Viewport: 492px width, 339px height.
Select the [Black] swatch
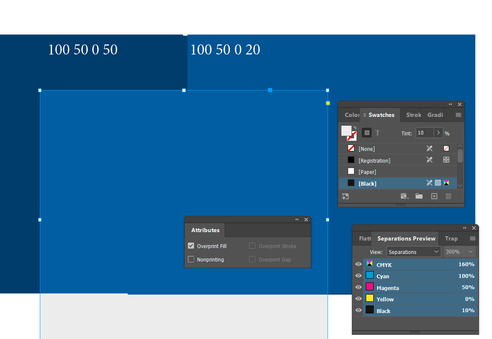[398, 183]
